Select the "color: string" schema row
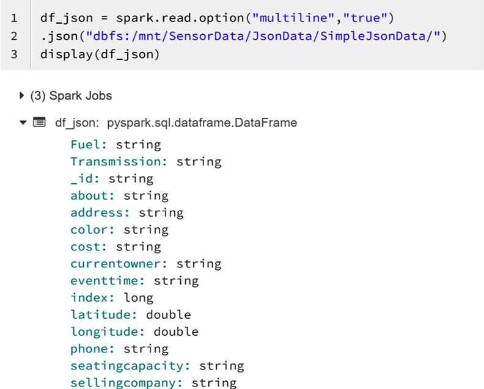This screenshot has height=389, width=484. 119,230
